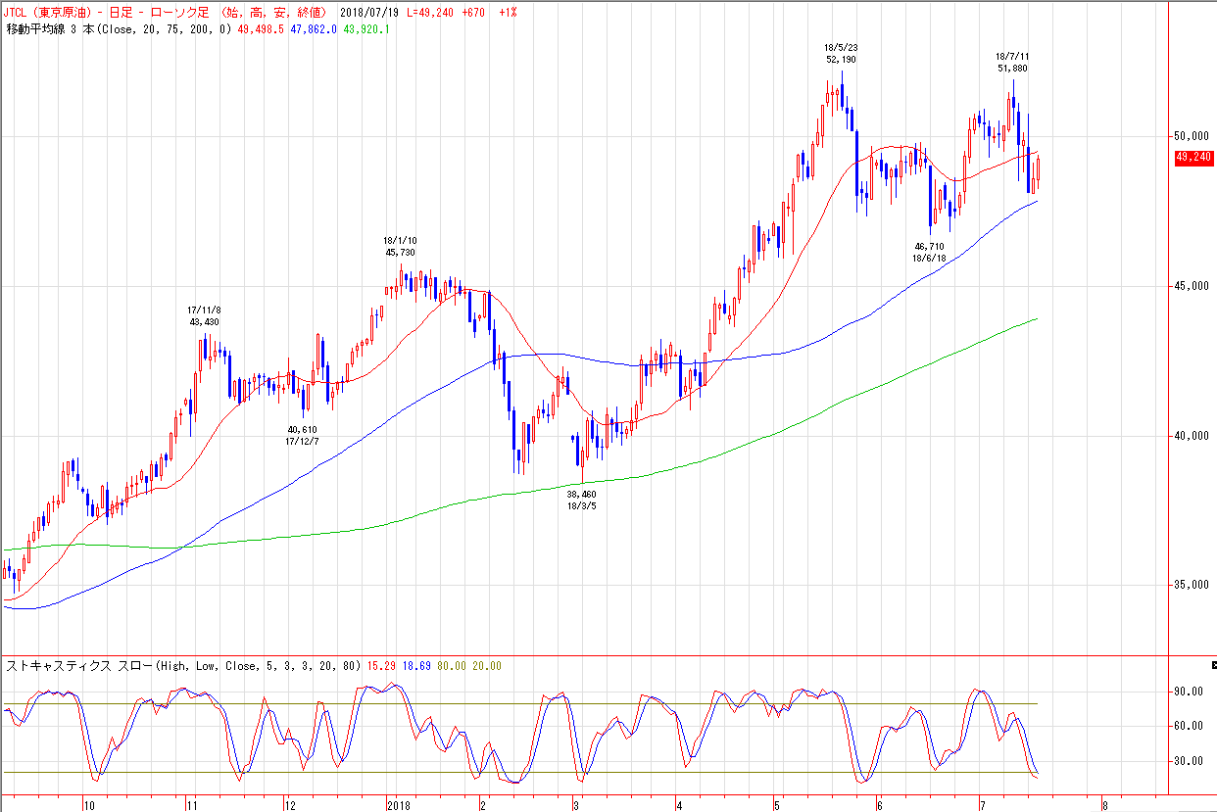1217x812 pixels.
Task: Click the 2018 year marker on date axis
Action: 398,805
